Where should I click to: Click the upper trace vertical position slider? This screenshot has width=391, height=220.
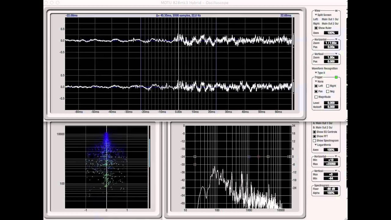[294, 40]
